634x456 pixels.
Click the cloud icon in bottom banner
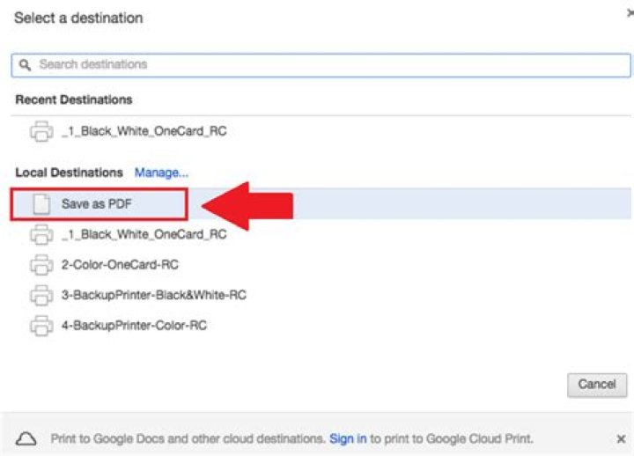tap(26, 438)
